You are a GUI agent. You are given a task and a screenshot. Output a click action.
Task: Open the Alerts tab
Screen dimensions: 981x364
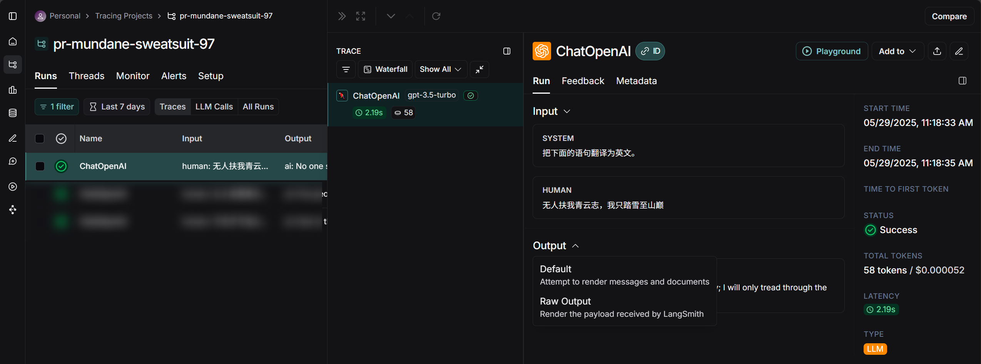174,76
